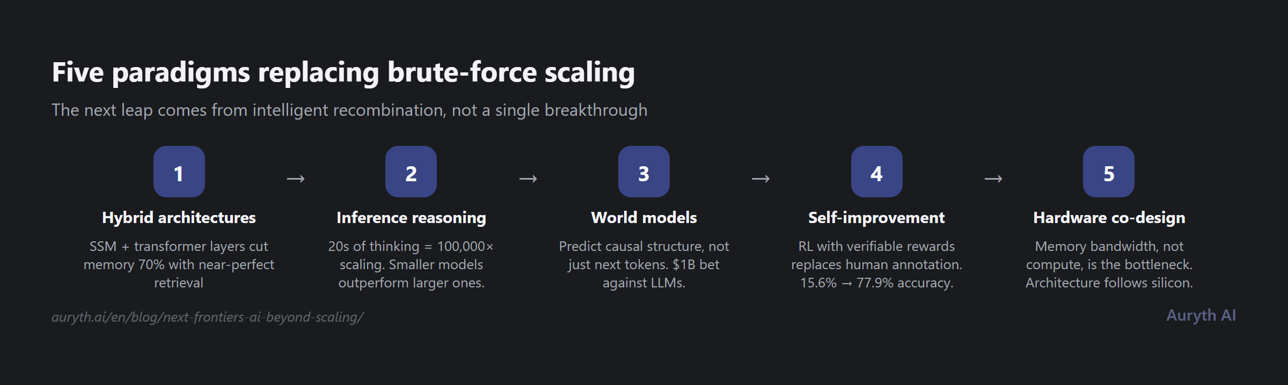Click the Self-improvement heading
This screenshot has height=385, width=1288.
(876, 218)
